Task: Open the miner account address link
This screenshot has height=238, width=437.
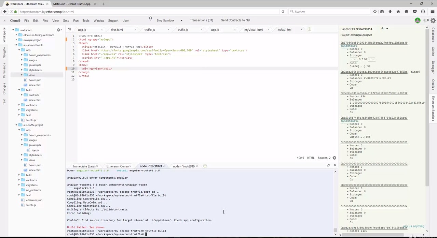Action: click(x=374, y=72)
